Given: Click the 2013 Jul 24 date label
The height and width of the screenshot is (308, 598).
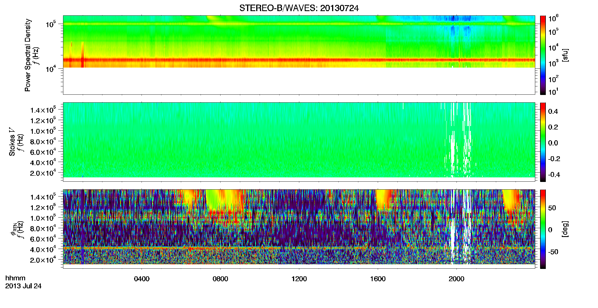Looking at the screenshot, I should tap(23, 286).
